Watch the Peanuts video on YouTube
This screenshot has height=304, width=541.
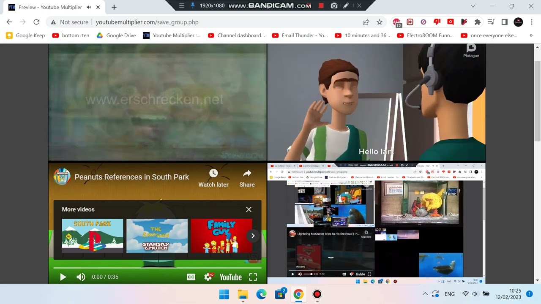[x=230, y=277]
